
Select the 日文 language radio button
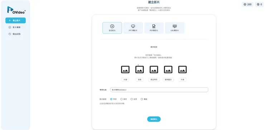tap(131, 99)
